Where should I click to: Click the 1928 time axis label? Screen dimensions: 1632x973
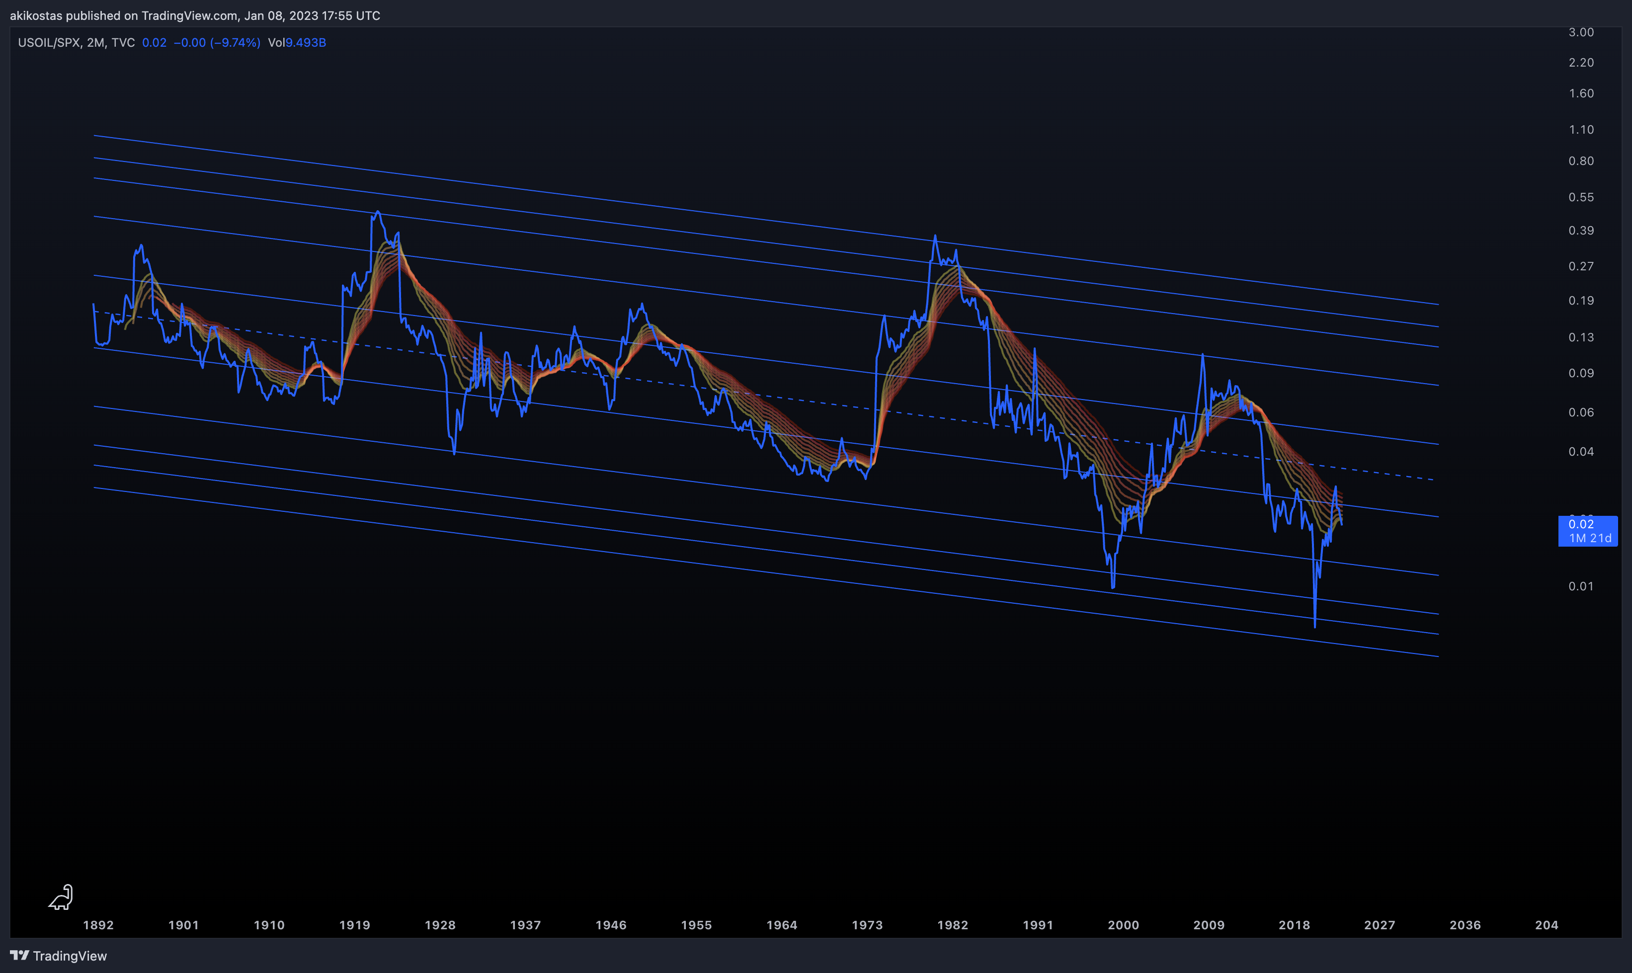click(440, 925)
